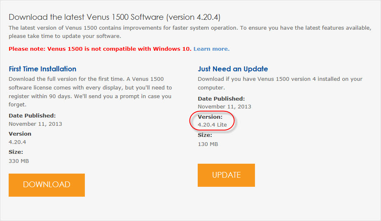Click the full version download description paragraph
This screenshot has width=381, height=221.
pyautogui.click(x=90, y=87)
